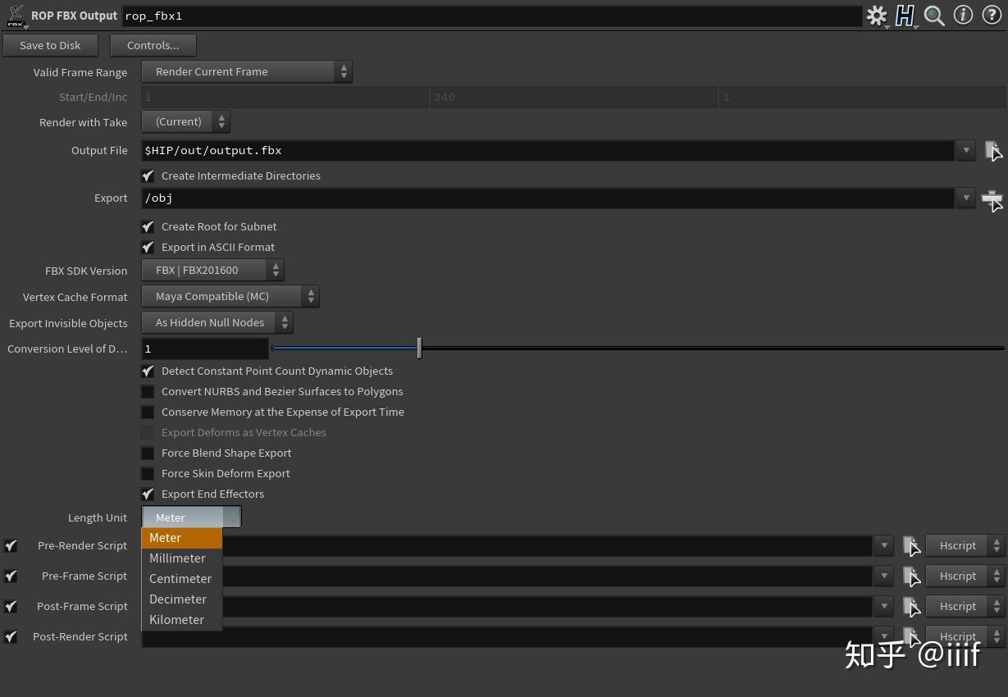1008x697 pixels.
Task: Select Kilometer from the Length Unit list
Action: (176, 619)
